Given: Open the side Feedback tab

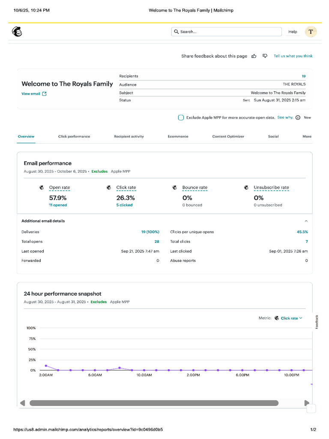Looking at the screenshot, I should click(x=317, y=322).
